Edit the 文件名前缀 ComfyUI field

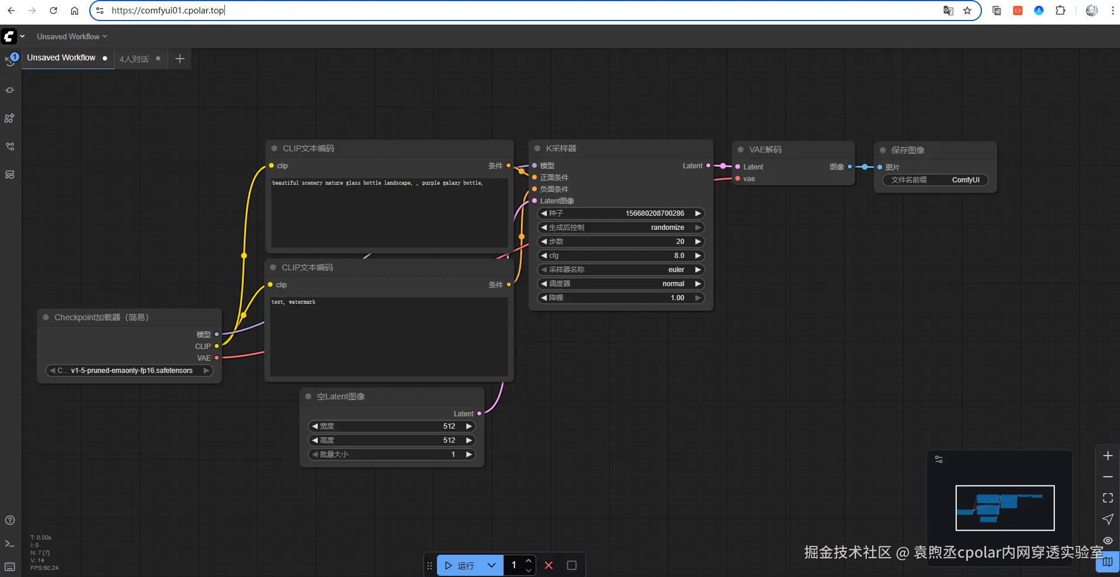click(936, 180)
